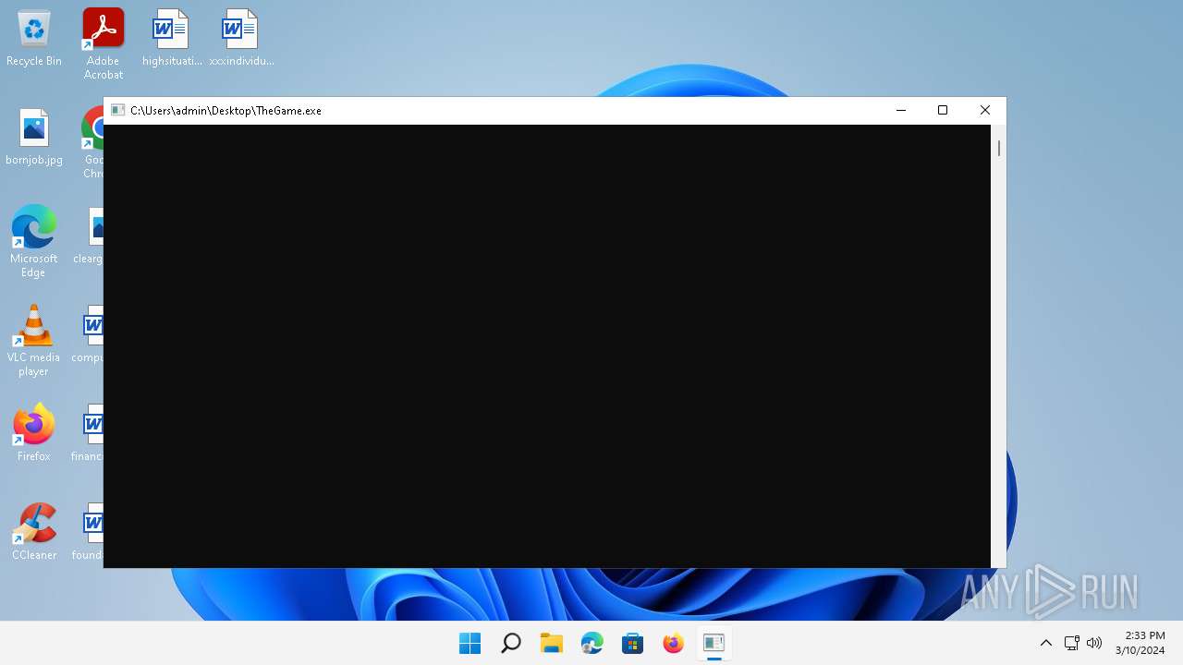Open Microsoft Edge from the taskbar
The image size is (1183, 665).
click(592, 643)
